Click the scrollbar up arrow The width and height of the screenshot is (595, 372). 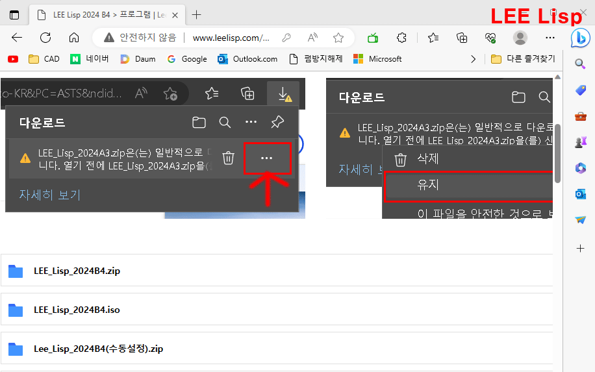click(x=557, y=77)
